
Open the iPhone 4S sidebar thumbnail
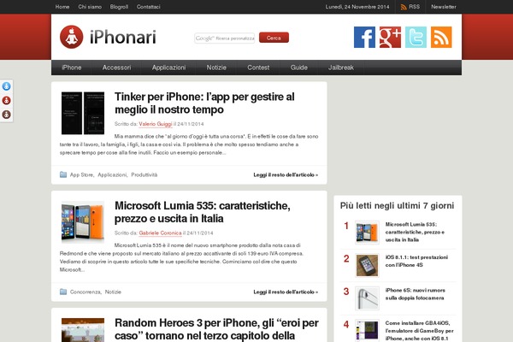coord(367,265)
